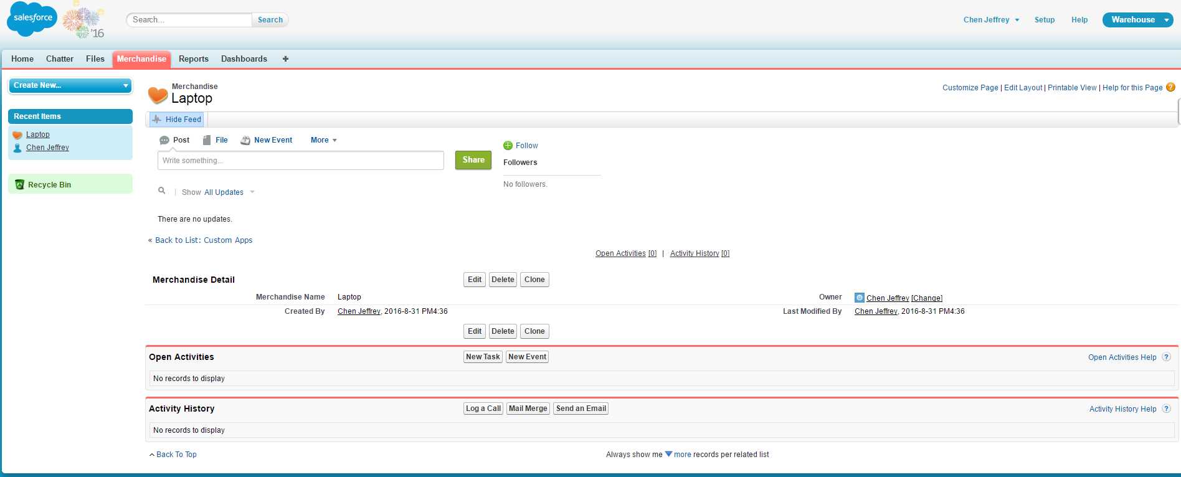The width and height of the screenshot is (1181, 477).
Task: Click the Recycle Bin link
Action: pyautogui.click(x=49, y=185)
